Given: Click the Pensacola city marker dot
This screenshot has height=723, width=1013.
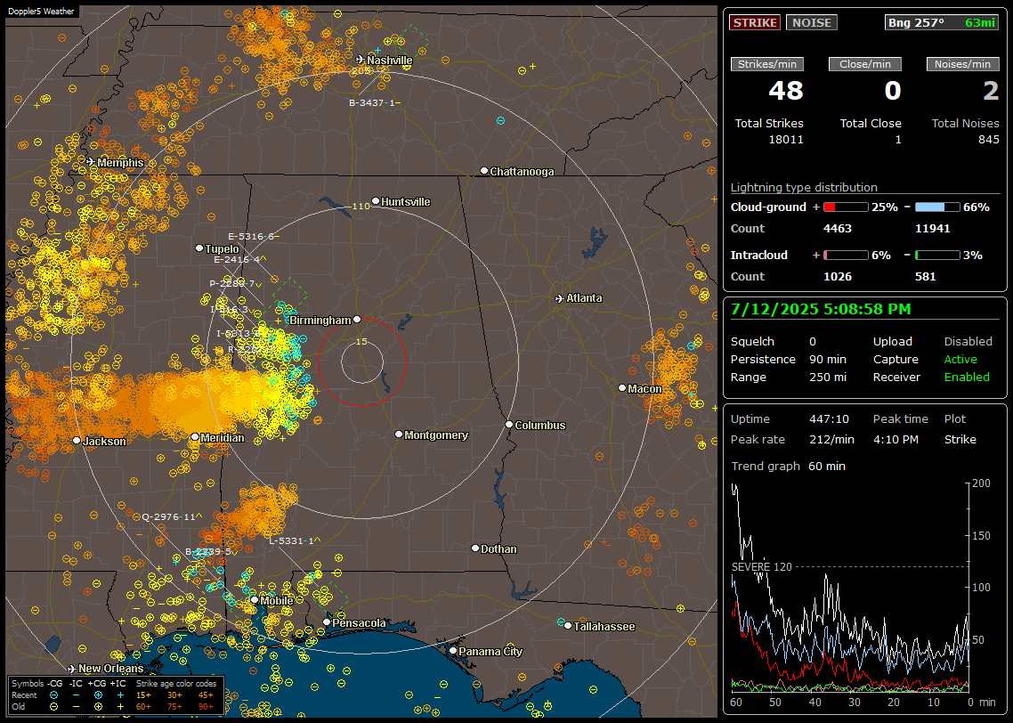Looking at the screenshot, I should [327, 622].
